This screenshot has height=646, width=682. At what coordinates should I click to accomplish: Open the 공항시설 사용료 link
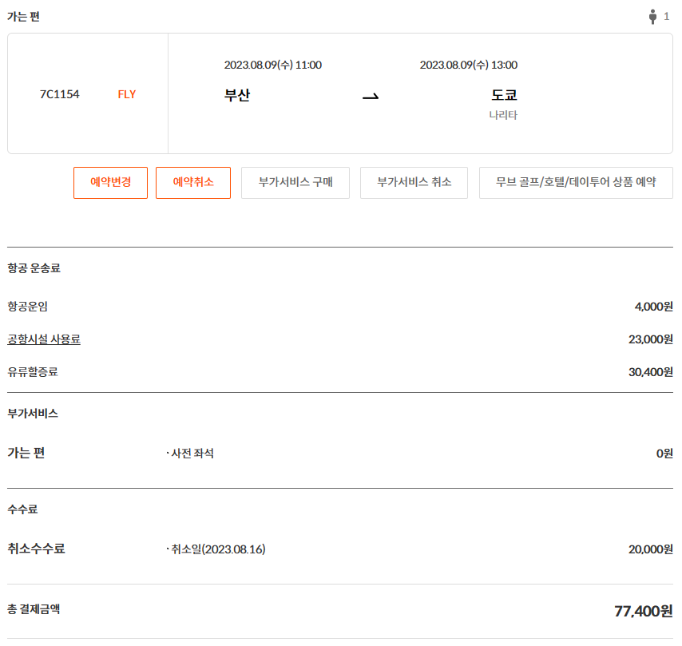(x=44, y=339)
